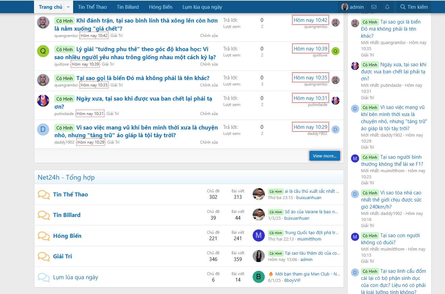Click the Tin Thể Thao forum bubble icon

coord(43,195)
